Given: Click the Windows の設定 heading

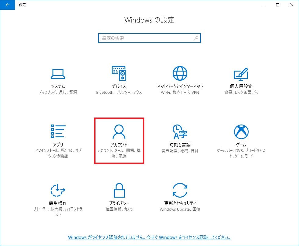Looking at the screenshot, I should click(149, 20).
